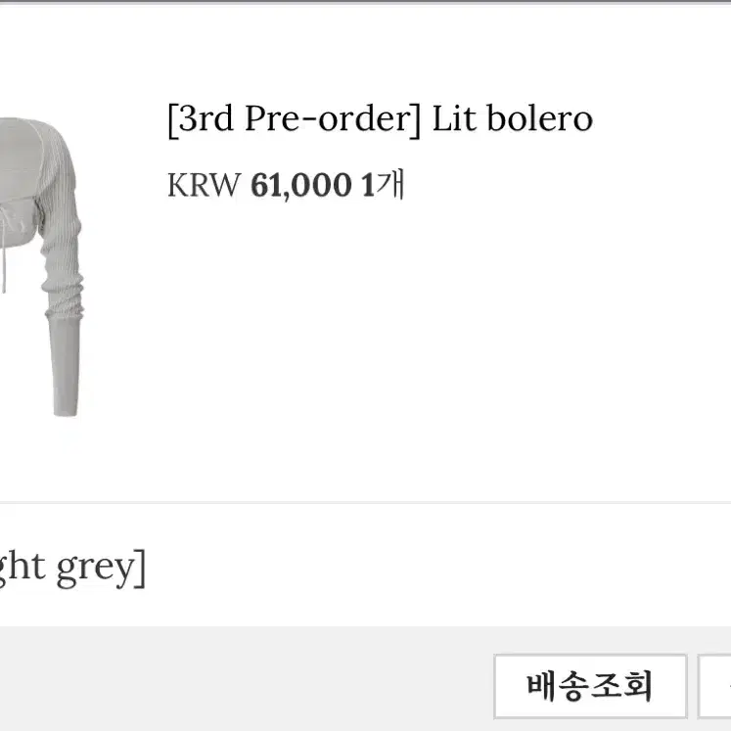Image resolution: width=731 pixels, height=731 pixels.
Task: Click the partially visible button beside 배송조회
Action: point(714,686)
